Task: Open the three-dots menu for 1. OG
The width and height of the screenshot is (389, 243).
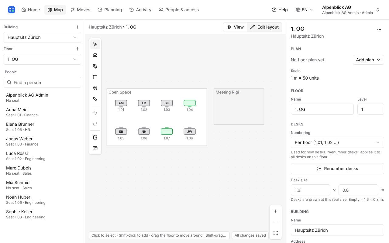Action: [x=379, y=29]
